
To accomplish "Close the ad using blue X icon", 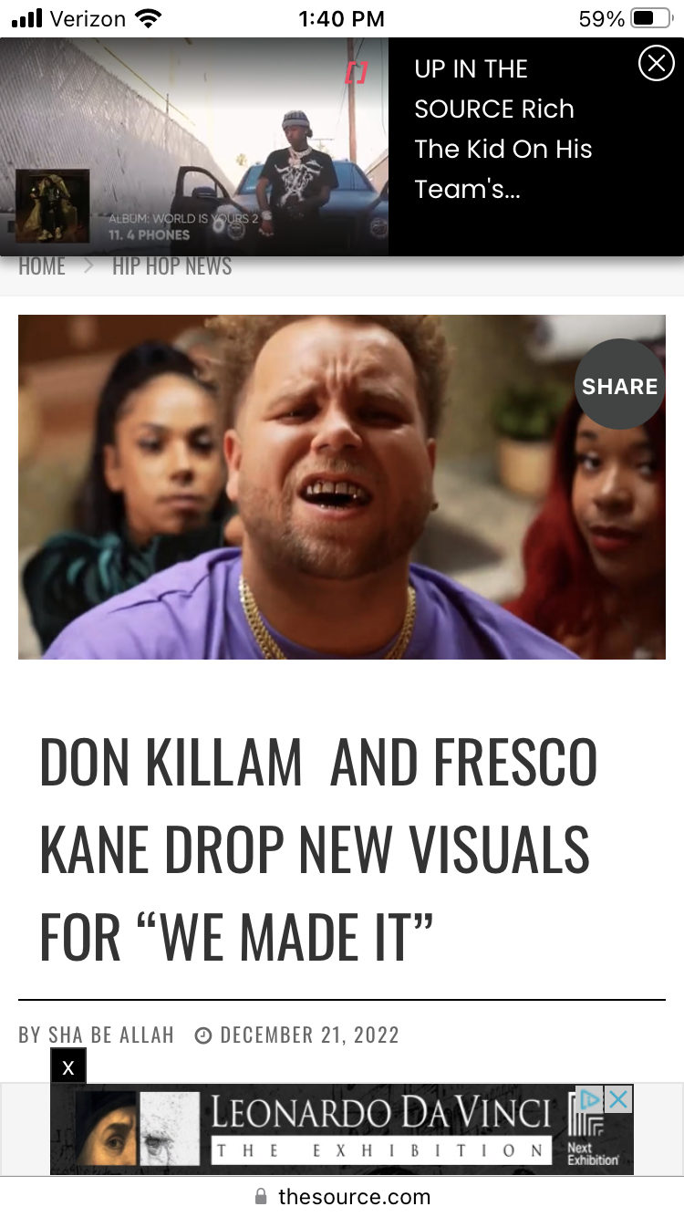I will (x=618, y=1099).
